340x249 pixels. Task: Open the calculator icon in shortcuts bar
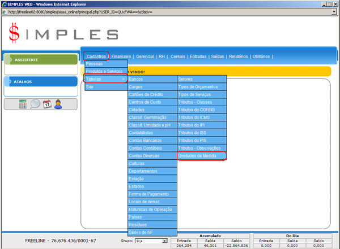click(x=23, y=104)
